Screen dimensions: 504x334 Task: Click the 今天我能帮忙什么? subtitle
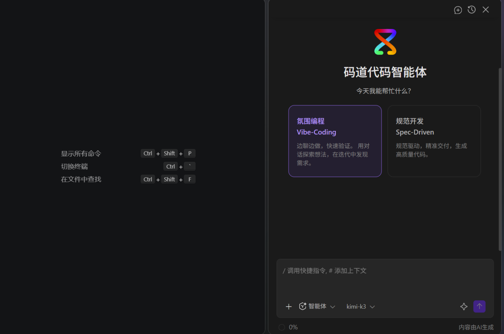pos(384,91)
